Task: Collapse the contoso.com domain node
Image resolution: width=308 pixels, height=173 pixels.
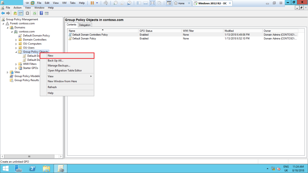Action: 12,32
